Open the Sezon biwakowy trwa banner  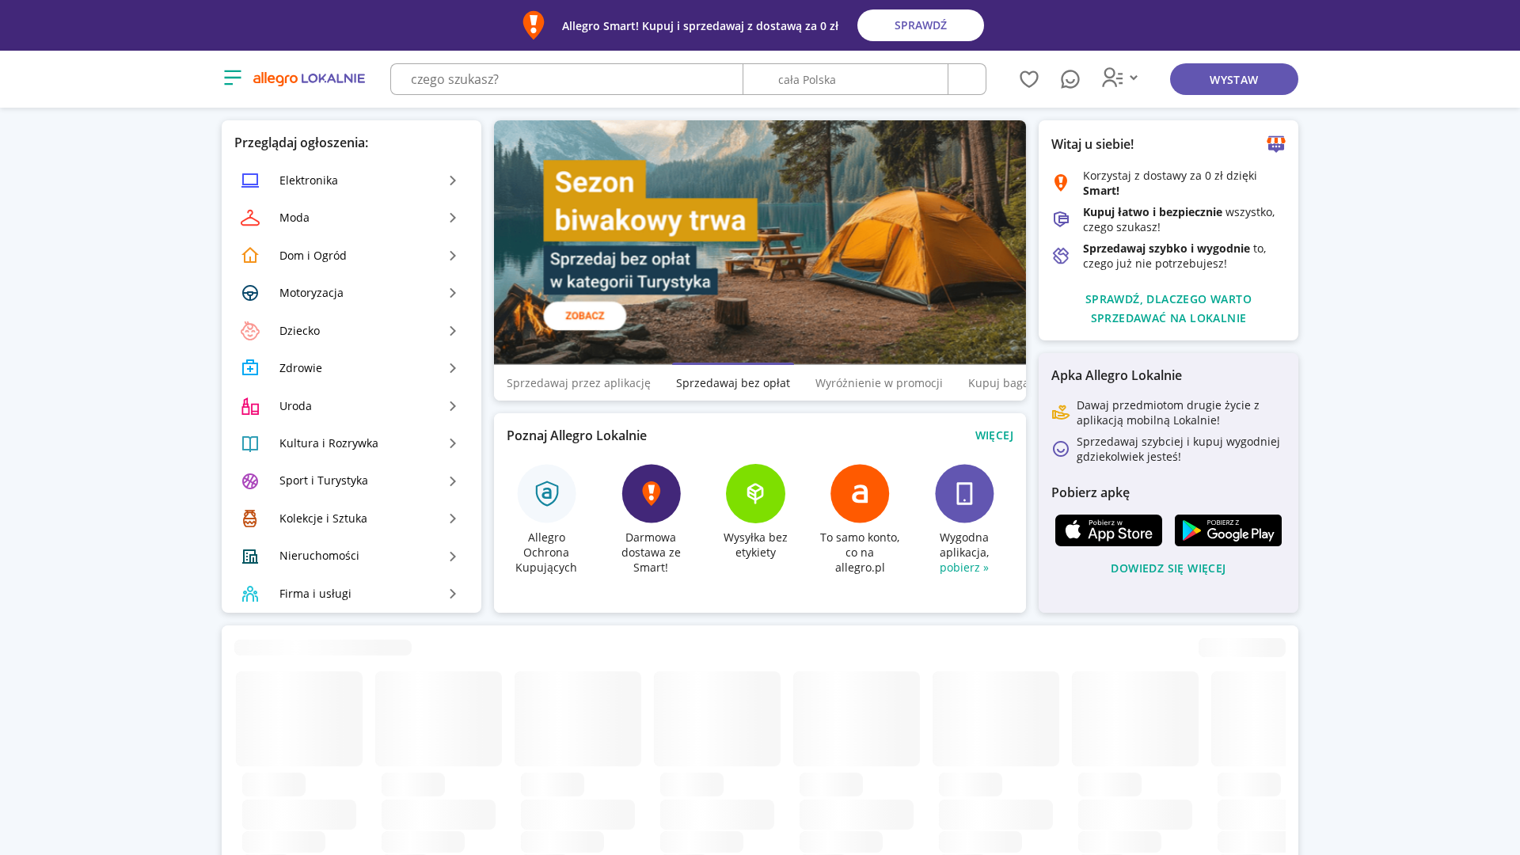[760, 242]
